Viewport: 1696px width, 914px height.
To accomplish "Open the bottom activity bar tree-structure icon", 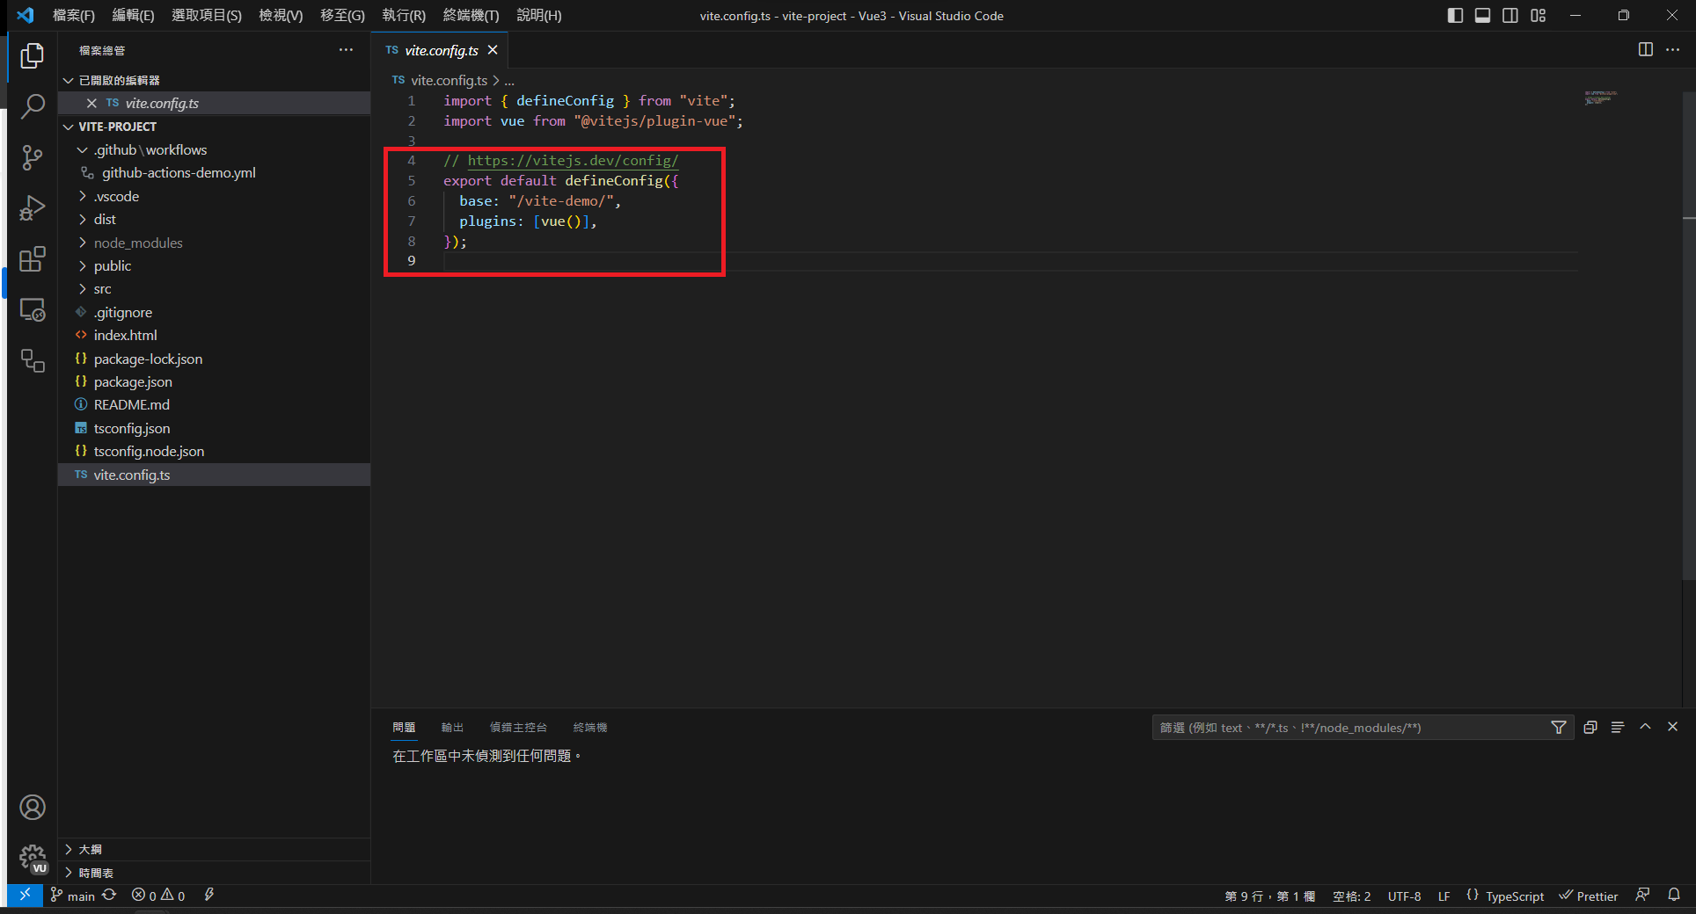I will 33,361.
